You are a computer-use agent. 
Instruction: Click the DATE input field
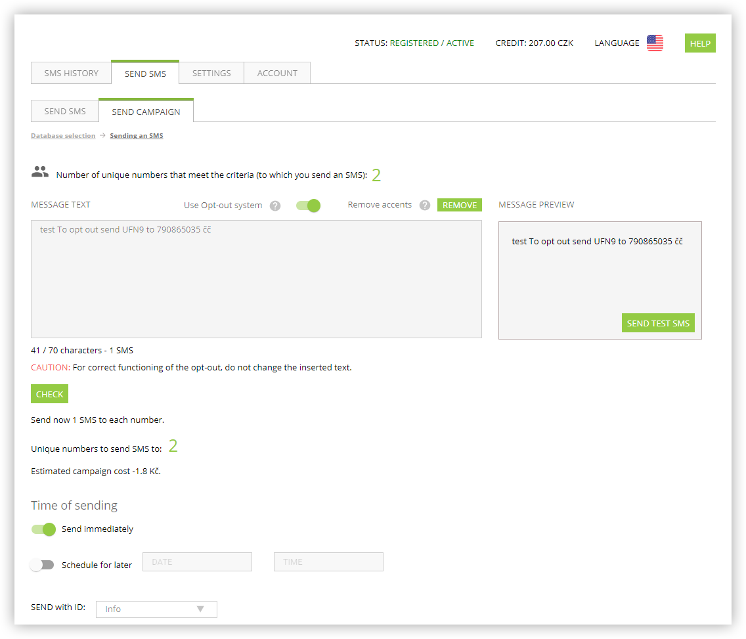point(197,562)
